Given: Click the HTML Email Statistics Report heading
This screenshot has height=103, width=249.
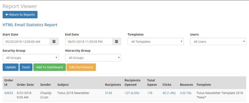Looking at the screenshot, I should [x=30, y=25].
